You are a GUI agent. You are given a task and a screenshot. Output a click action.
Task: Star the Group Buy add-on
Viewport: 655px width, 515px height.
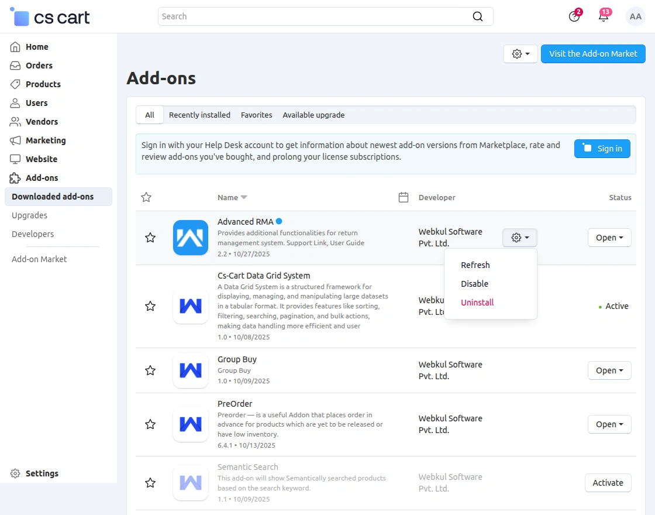pyautogui.click(x=150, y=370)
